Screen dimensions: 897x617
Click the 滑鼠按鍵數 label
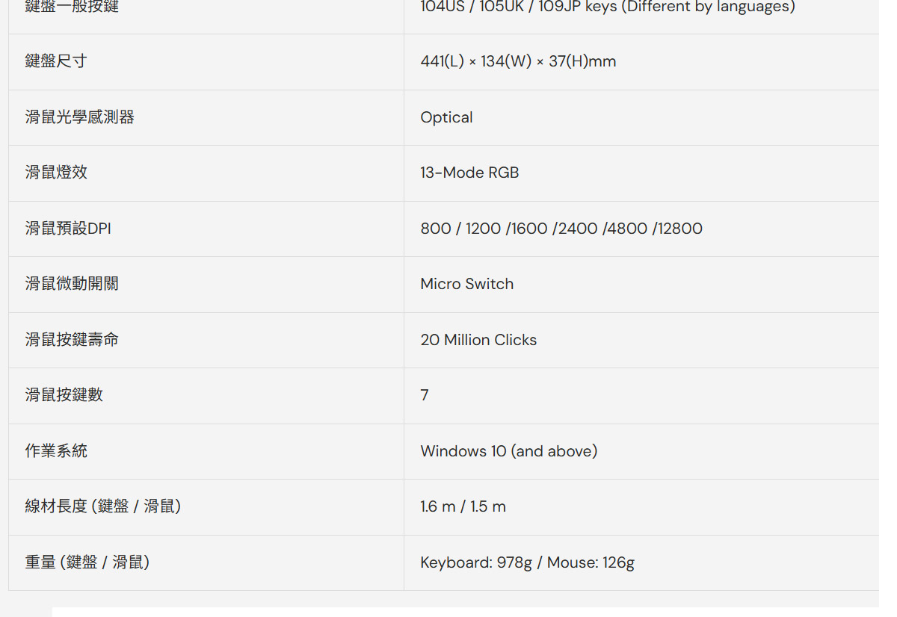(64, 395)
